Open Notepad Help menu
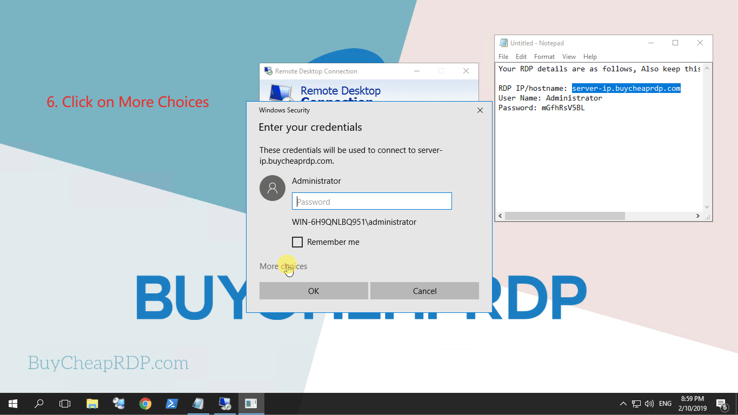Screen dimensions: 738x415 click(590, 57)
